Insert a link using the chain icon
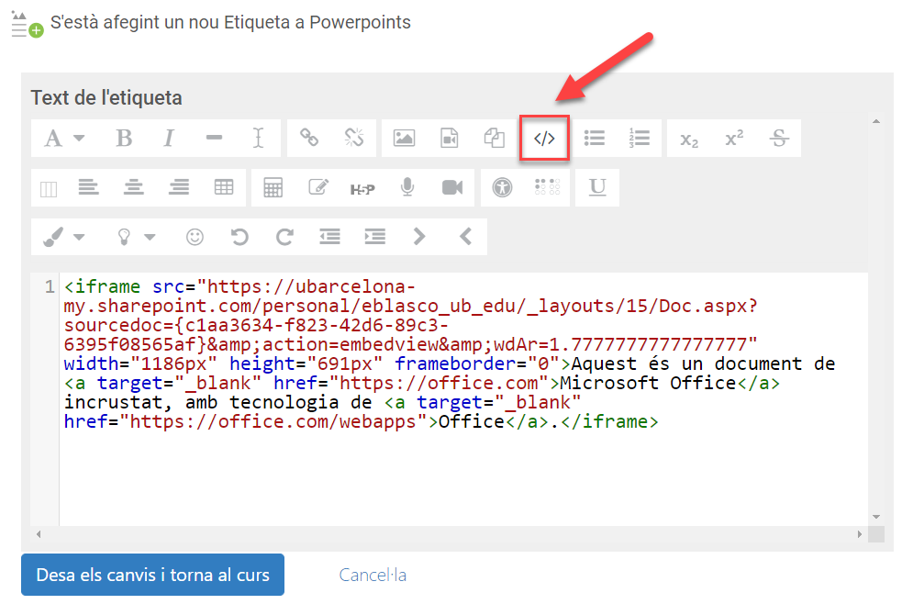The width and height of the screenshot is (913, 604). 309,139
